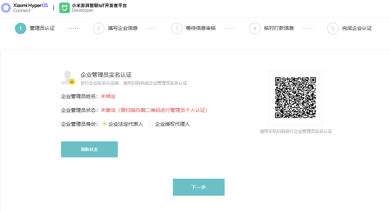This screenshot has height=211, width=390.
Task: Go to 核对打款信息 step label
Action: coord(279,28)
